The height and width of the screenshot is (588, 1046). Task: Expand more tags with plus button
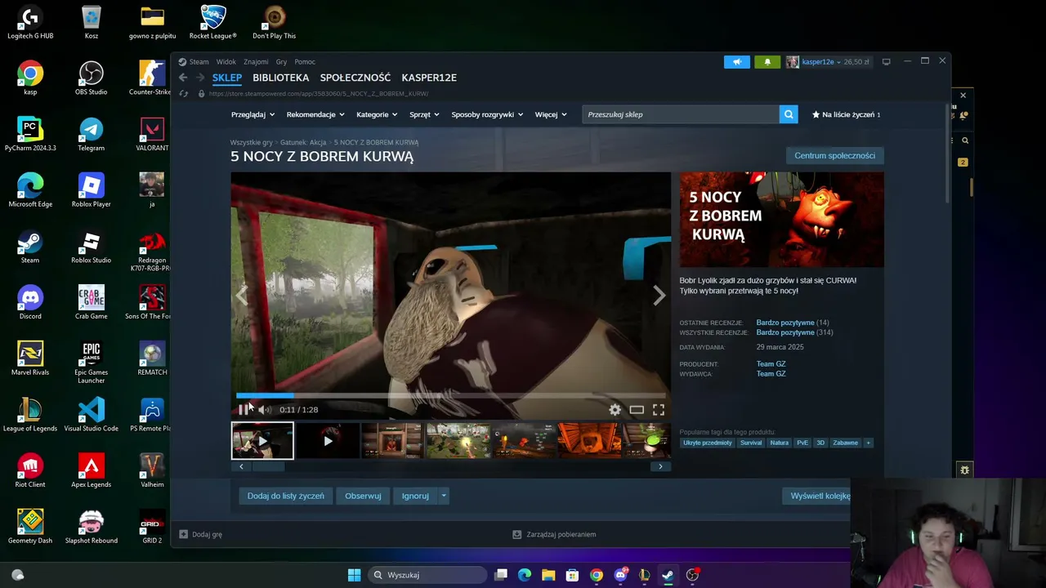(868, 443)
